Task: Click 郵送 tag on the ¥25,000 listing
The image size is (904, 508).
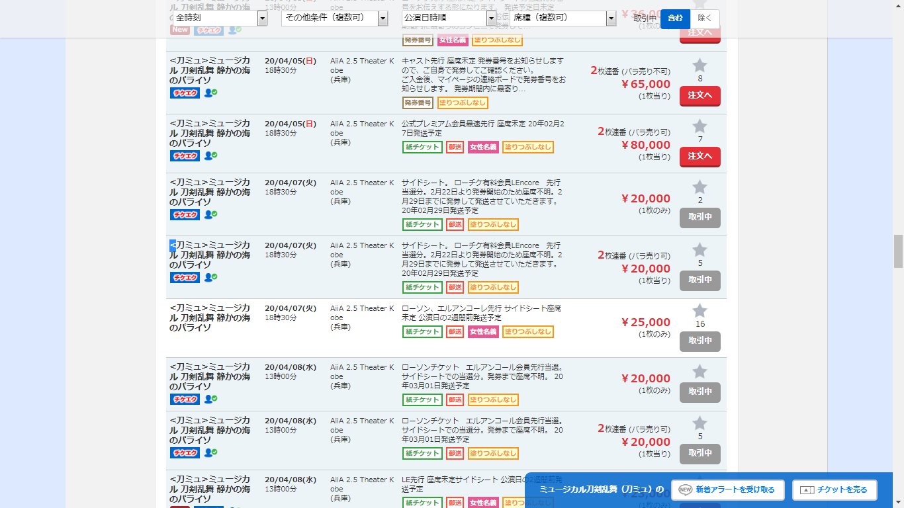Action: [455, 331]
